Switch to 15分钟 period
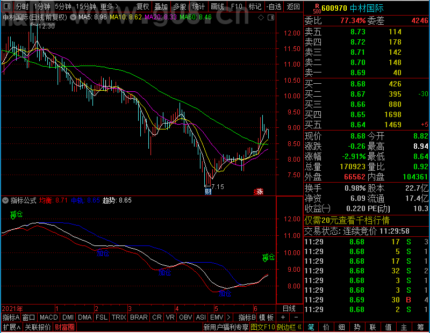Screen dimensions: 430x333 (x=85, y=6)
